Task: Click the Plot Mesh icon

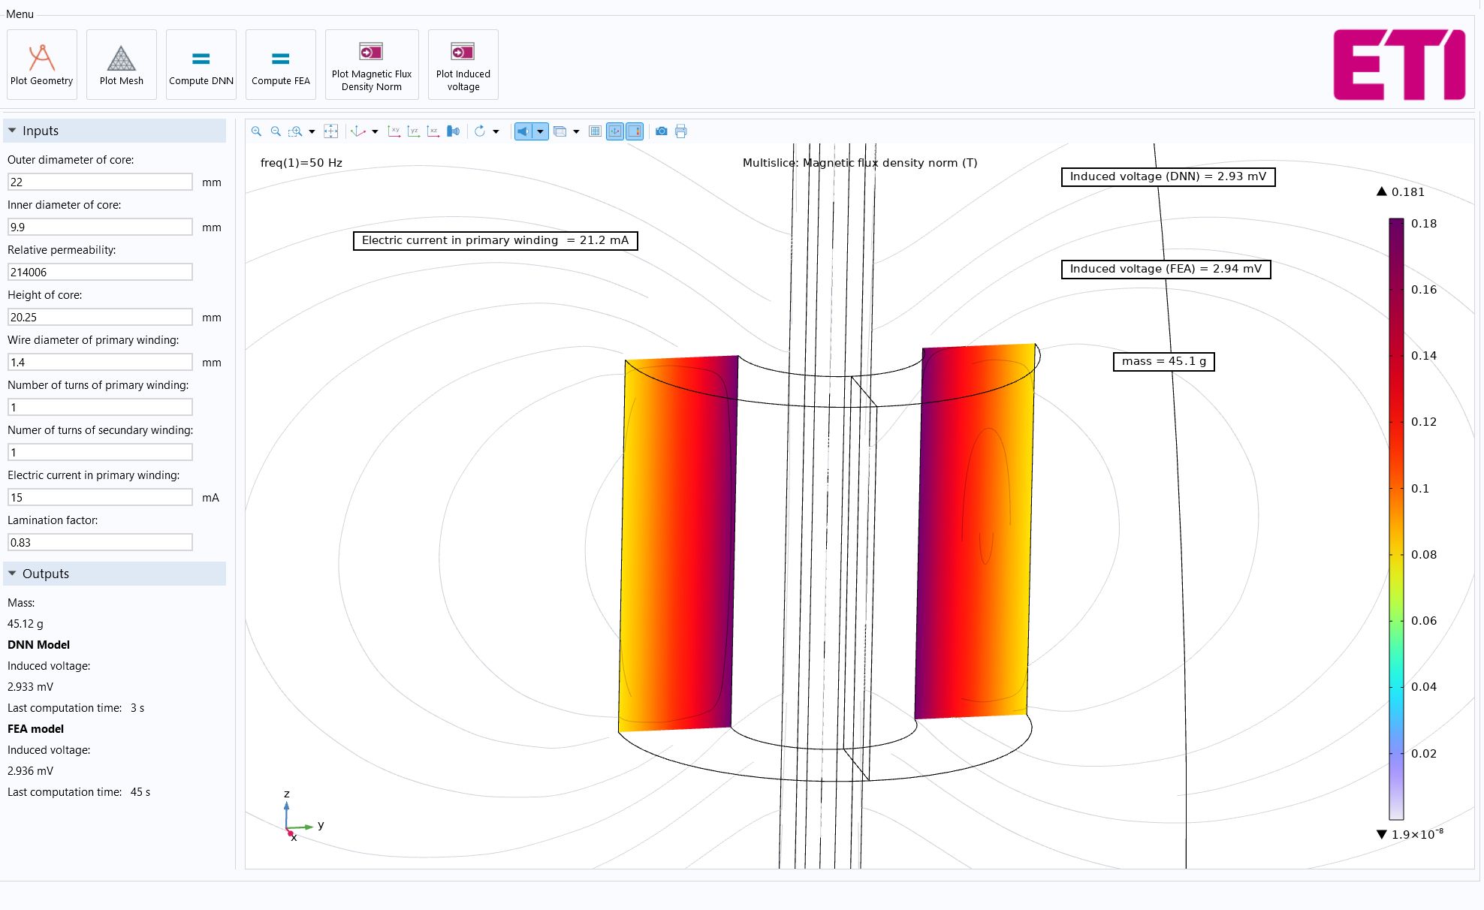Action: click(121, 59)
